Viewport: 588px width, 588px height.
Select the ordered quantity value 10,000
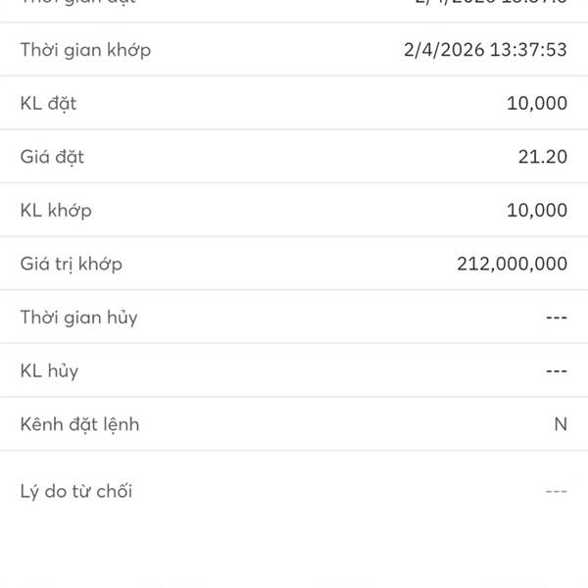(536, 103)
